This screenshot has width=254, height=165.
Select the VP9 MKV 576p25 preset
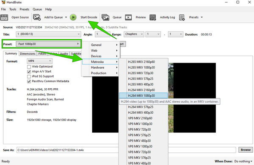point(144,135)
